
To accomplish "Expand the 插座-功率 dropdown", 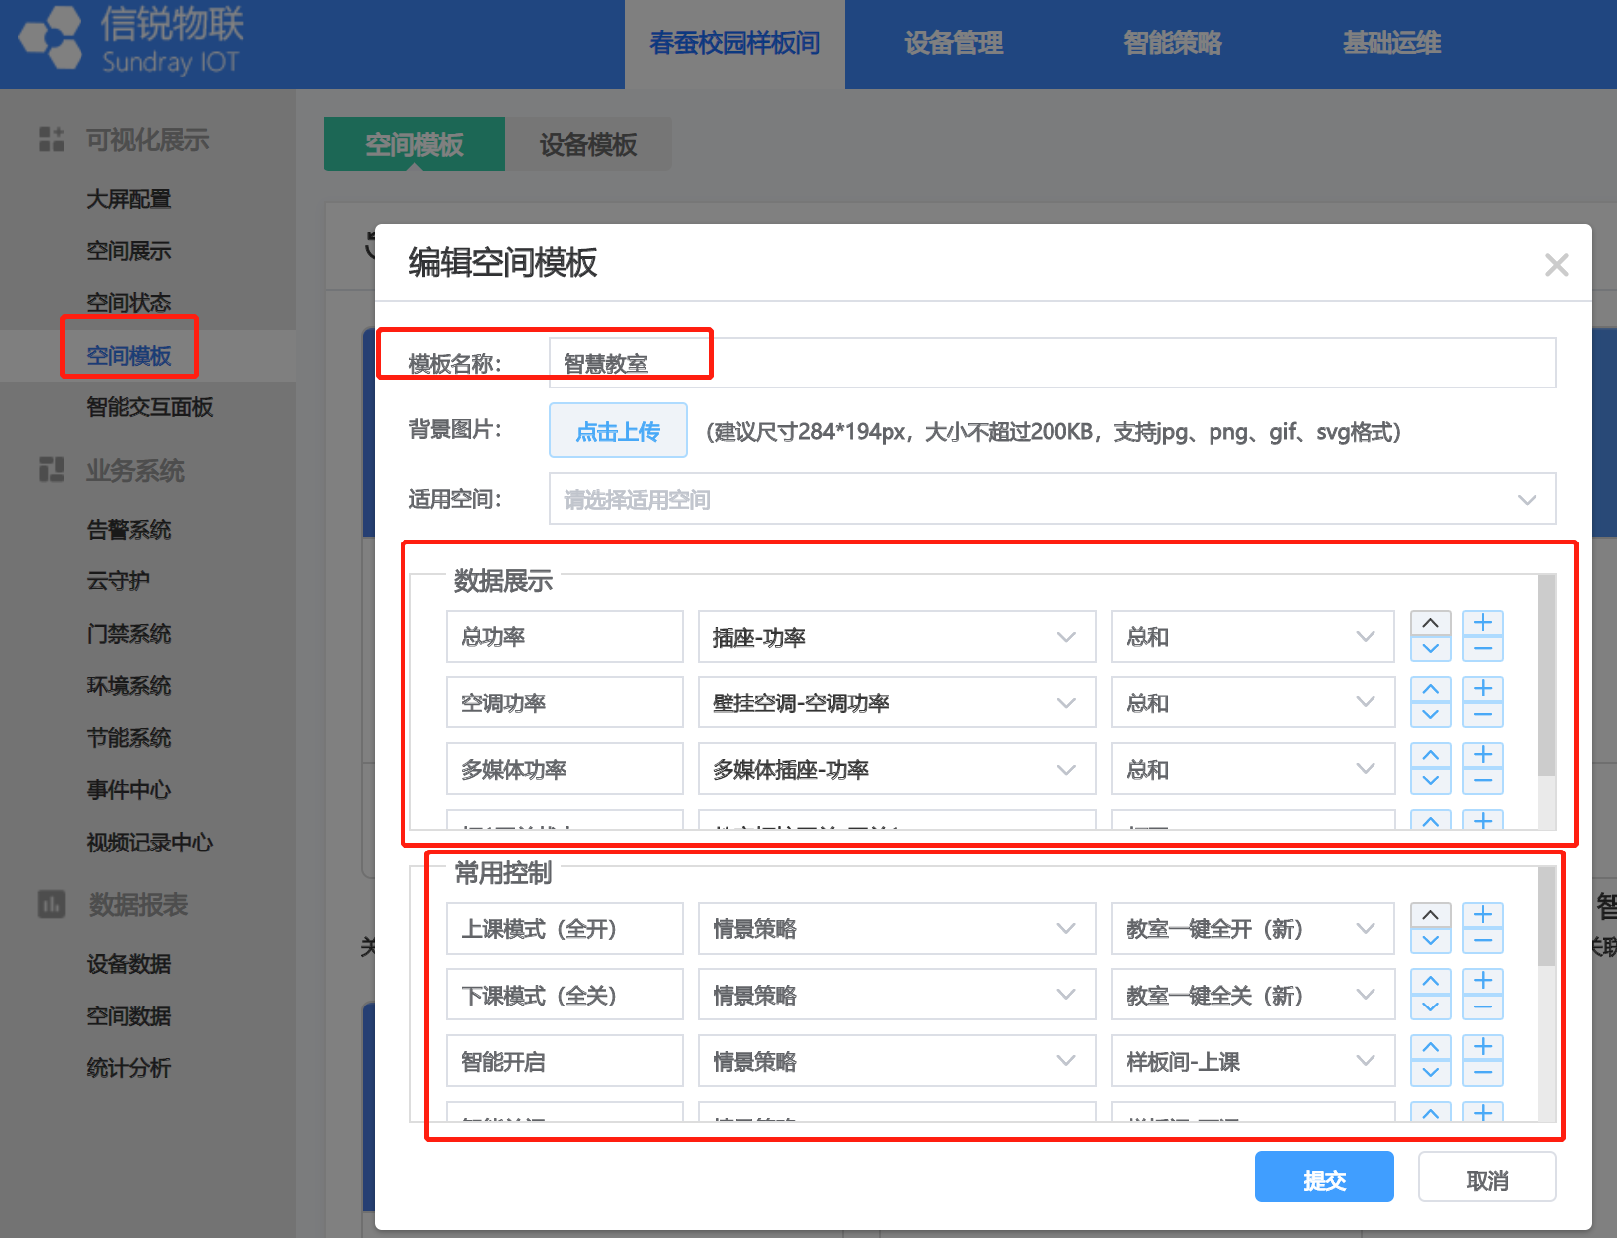I will point(895,637).
